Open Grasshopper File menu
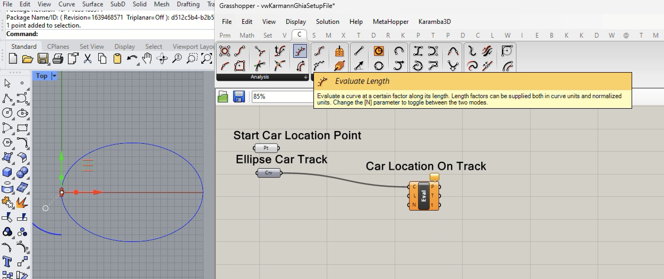This screenshot has width=664, height=279. coord(227,22)
